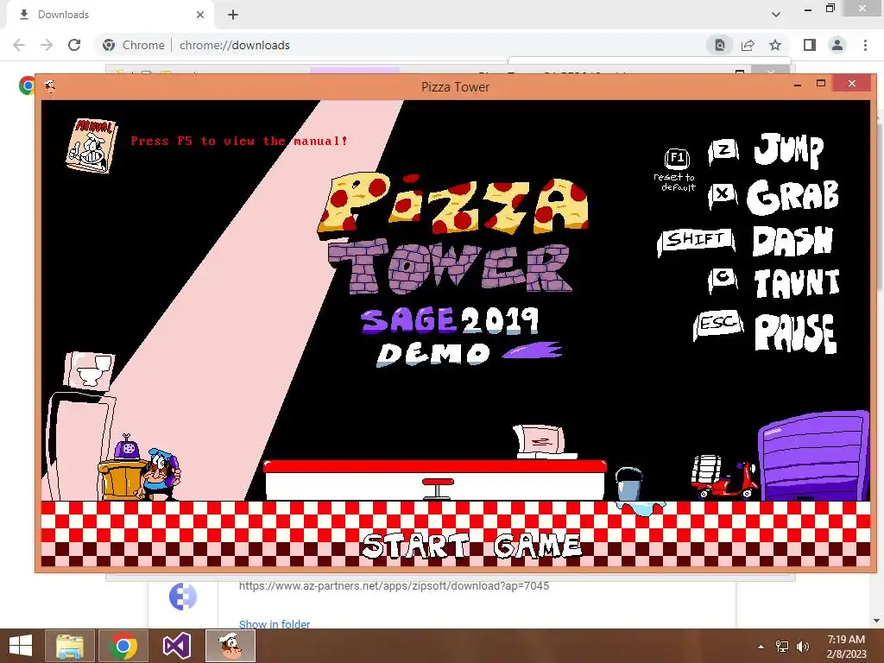Screen dimensions: 884x663
Task: Click the purple garage shutter door
Action: pos(814,456)
